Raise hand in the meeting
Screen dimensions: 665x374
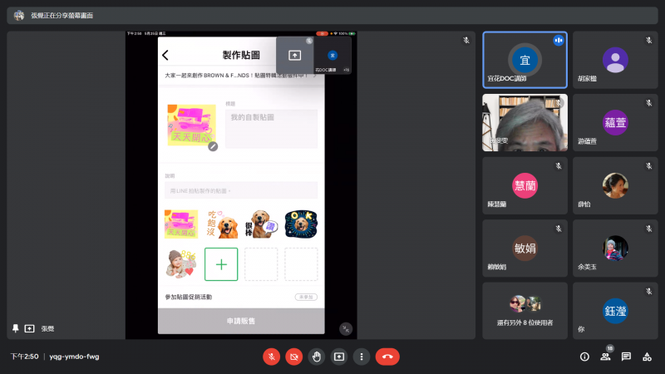coord(316,357)
